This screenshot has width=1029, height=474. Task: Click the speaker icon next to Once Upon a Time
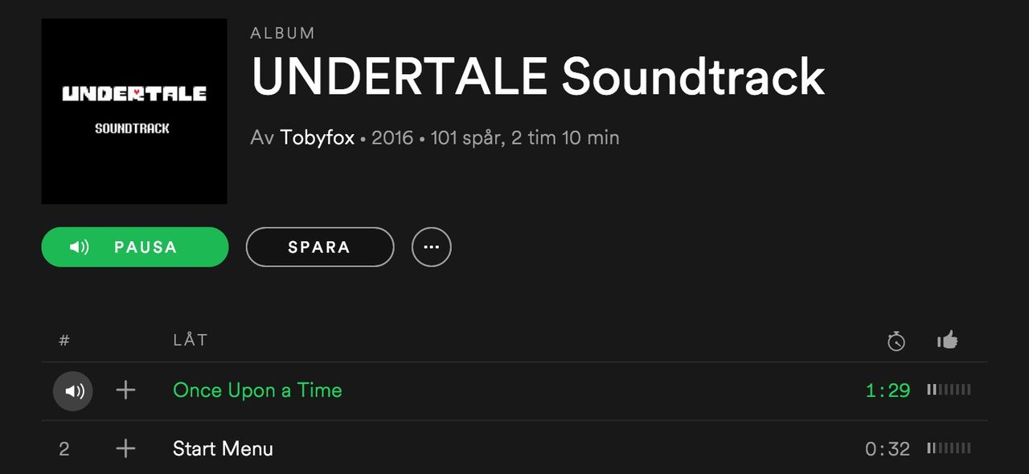(72, 390)
